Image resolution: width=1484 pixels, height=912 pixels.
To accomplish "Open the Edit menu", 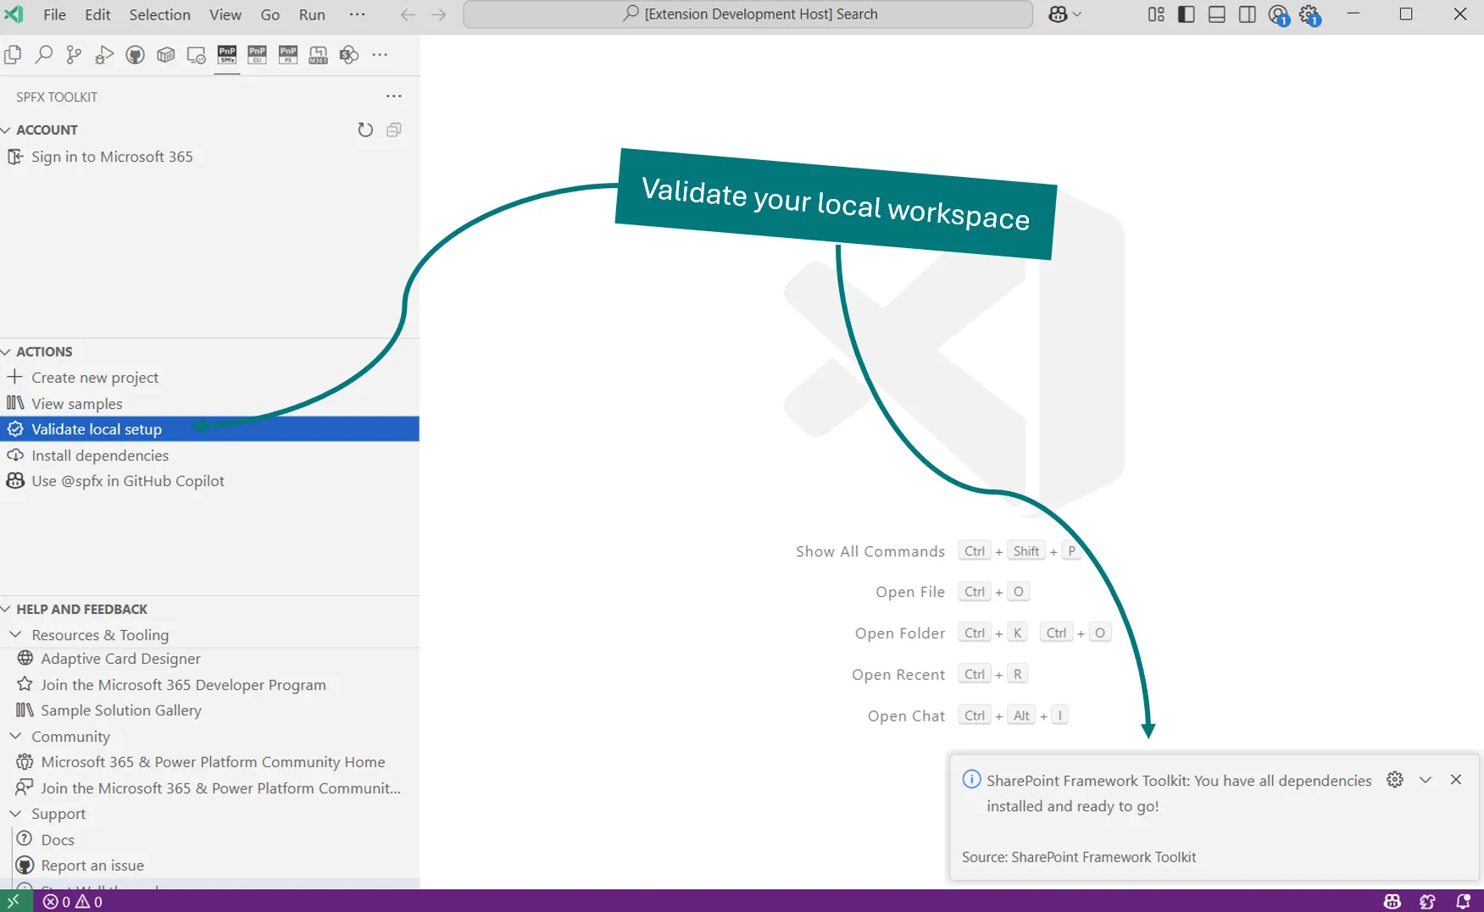I will (97, 14).
